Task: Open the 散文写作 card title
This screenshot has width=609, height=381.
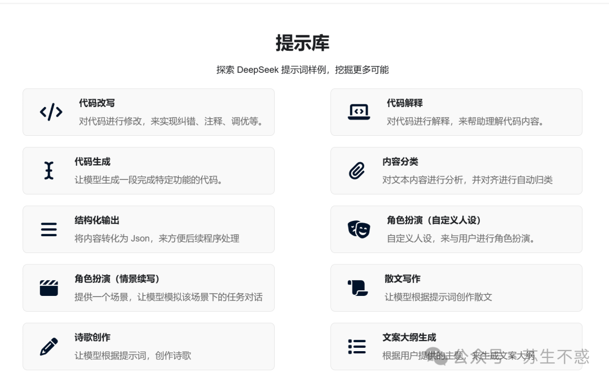Action: [403, 279]
